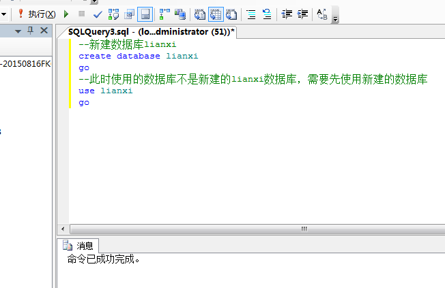Click the 执行(X) execute button
The height and width of the screenshot is (288, 445).
pos(36,14)
